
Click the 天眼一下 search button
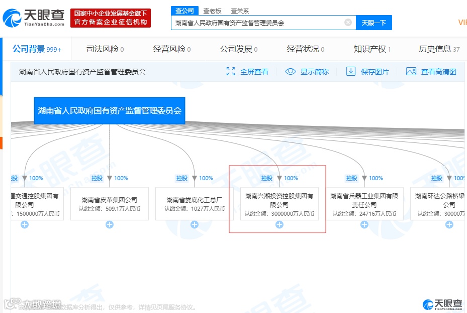[374, 23]
